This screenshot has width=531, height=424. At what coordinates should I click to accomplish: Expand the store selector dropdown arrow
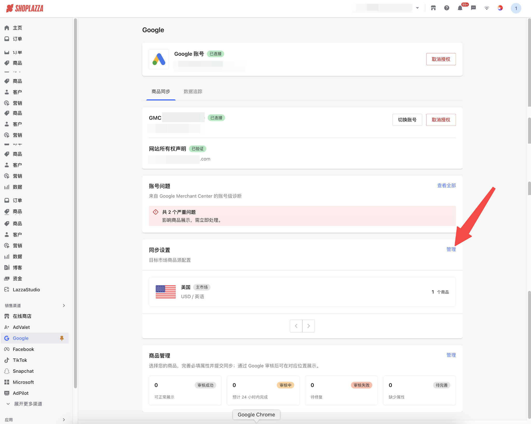point(417,8)
